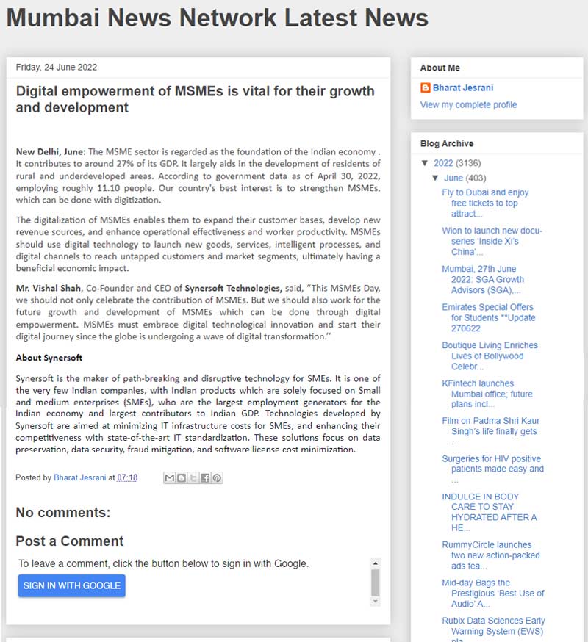Click the 07:18 post timestamp link

(x=127, y=477)
